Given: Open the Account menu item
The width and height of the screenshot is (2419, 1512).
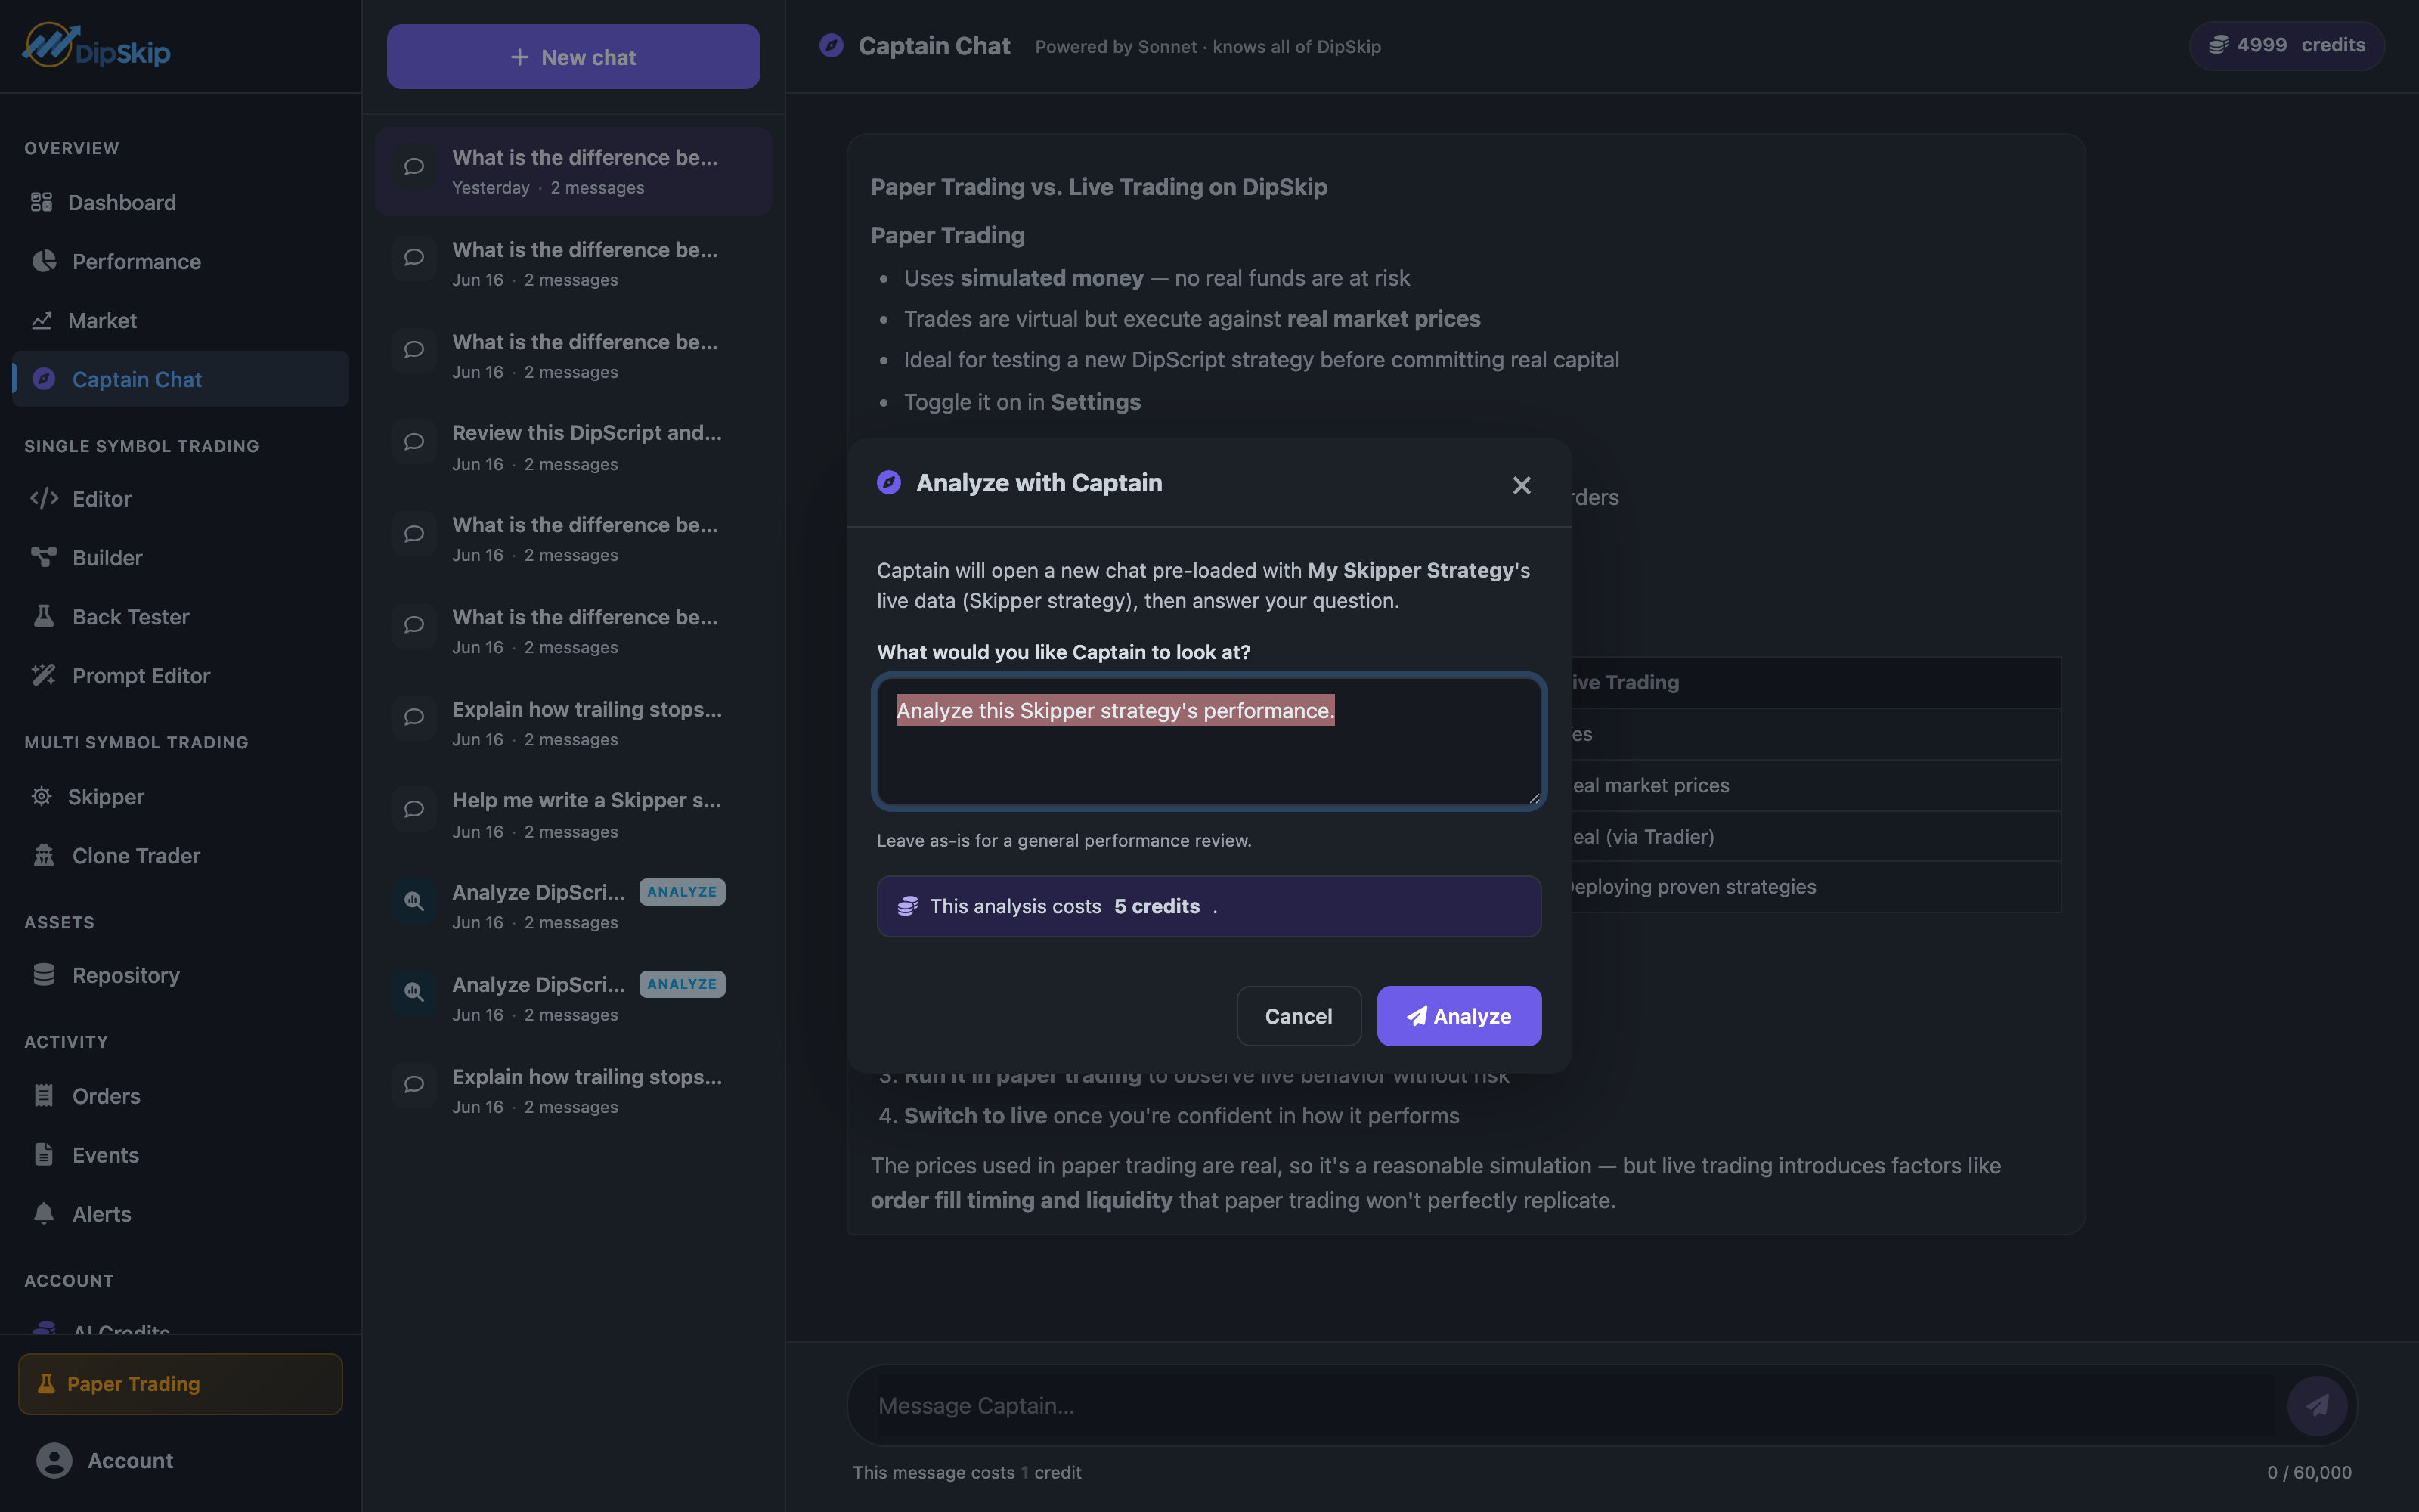Looking at the screenshot, I should click(181, 1460).
